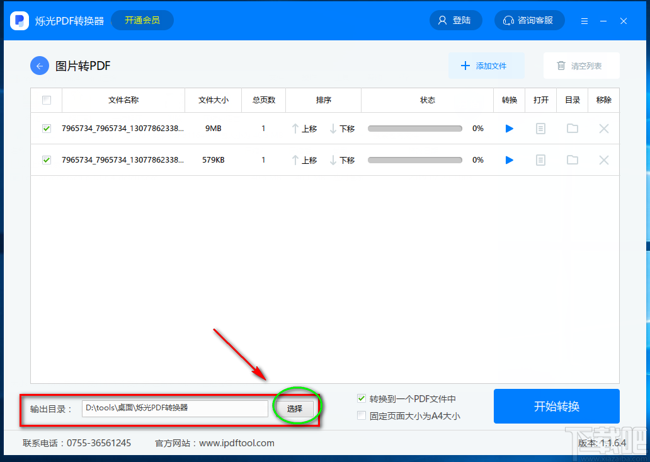Uncheck 转换到一个PDF文件中 option
The width and height of the screenshot is (650, 462).
click(x=362, y=398)
